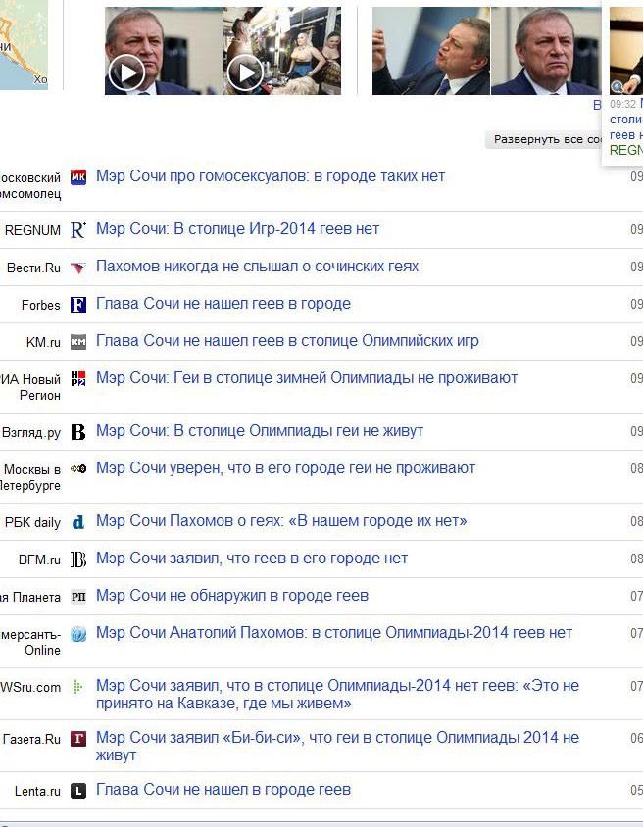Image resolution: width=643 pixels, height=827 pixels.
Task: Open the photo of man pointing finger
Action: (x=430, y=51)
